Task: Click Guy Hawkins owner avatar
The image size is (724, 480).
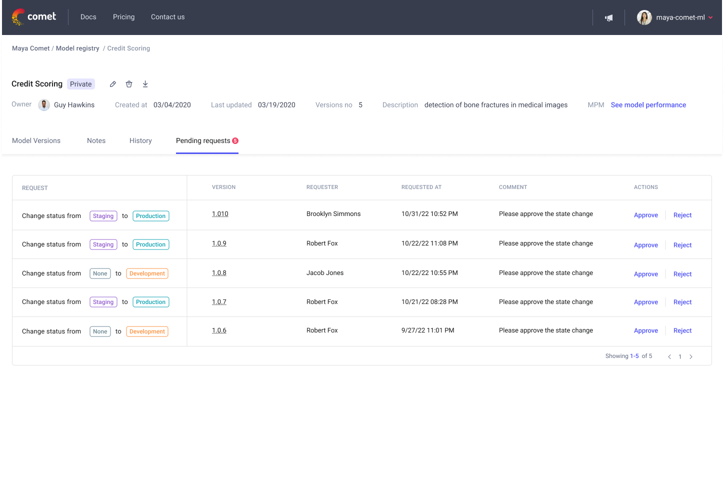Action: 44,104
